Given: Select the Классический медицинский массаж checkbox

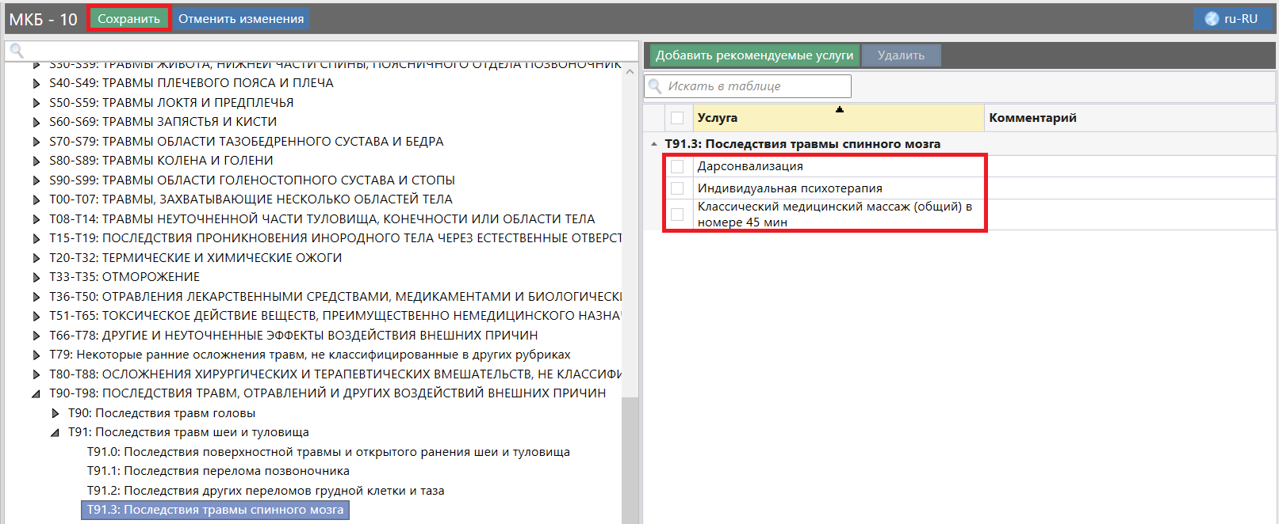Looking at the screenshot, I should coord(677,215).
